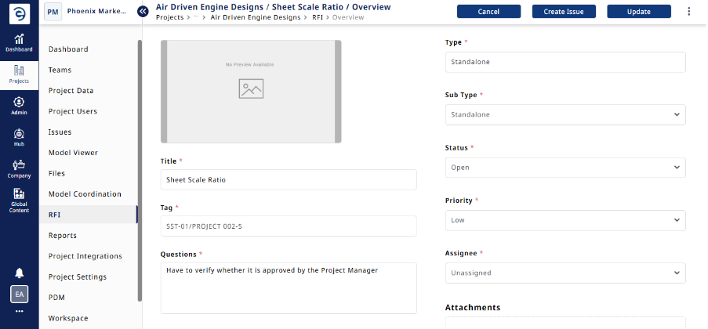The width and height of the screenshot is (708, 329).
Task: Click the EA user avatar
Action: 19,295
